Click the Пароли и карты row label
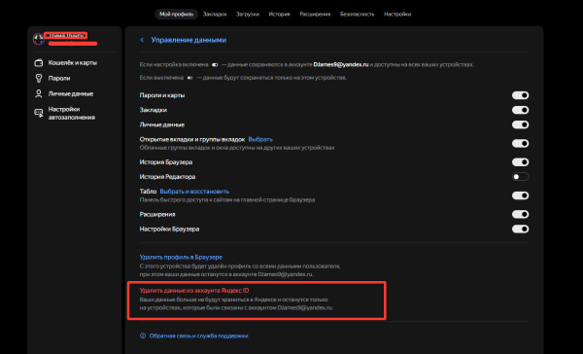Screen dimensions: 583x354 (162, 95)
